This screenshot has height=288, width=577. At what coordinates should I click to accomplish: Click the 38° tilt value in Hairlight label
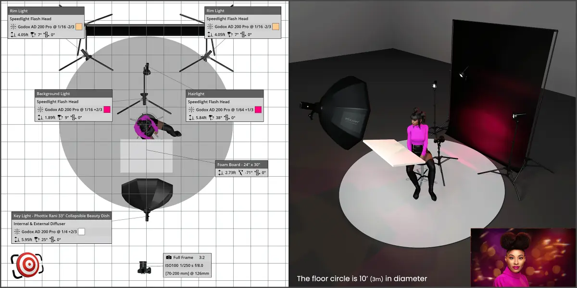[218, 118]
